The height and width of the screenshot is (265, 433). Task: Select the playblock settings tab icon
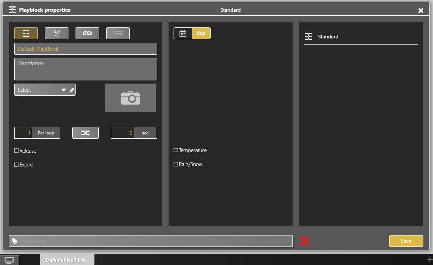[x=26, y=33]
